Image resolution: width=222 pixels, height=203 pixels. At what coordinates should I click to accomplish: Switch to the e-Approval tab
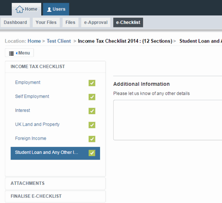(x=96, y=23)
